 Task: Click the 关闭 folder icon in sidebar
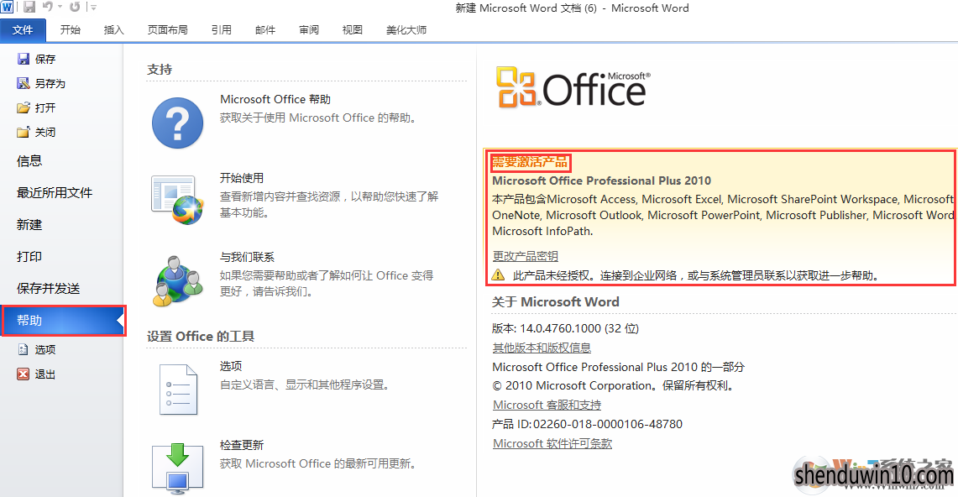[x=24, y=132]
